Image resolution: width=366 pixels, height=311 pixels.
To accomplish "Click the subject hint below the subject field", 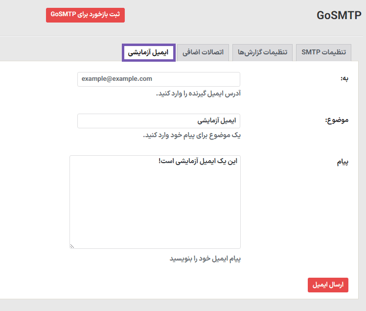I will pos(191,135).
